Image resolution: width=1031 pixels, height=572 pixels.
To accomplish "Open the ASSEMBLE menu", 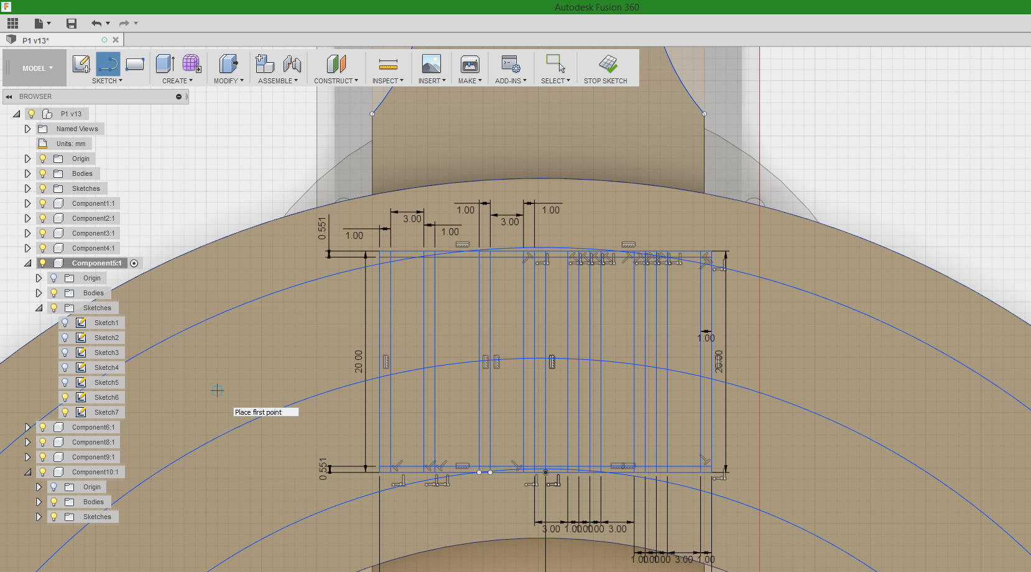I will click(x=278, y=81).
